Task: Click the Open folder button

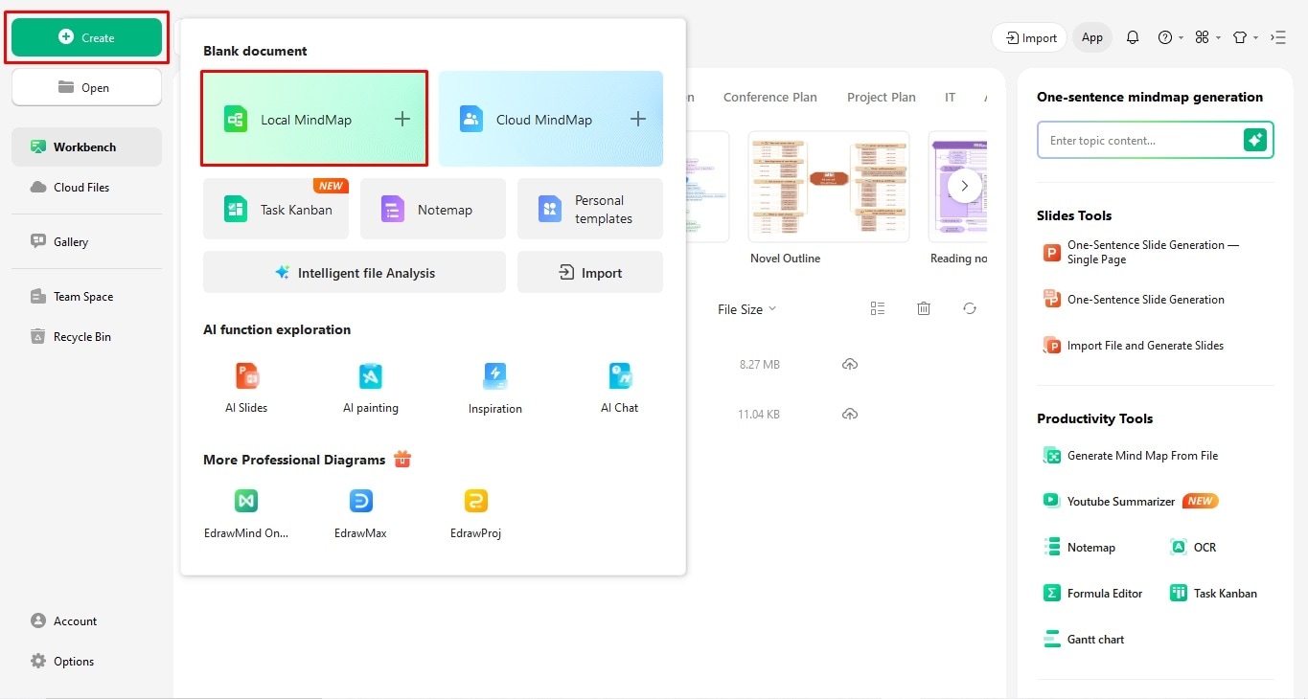Action: point(86,87)
